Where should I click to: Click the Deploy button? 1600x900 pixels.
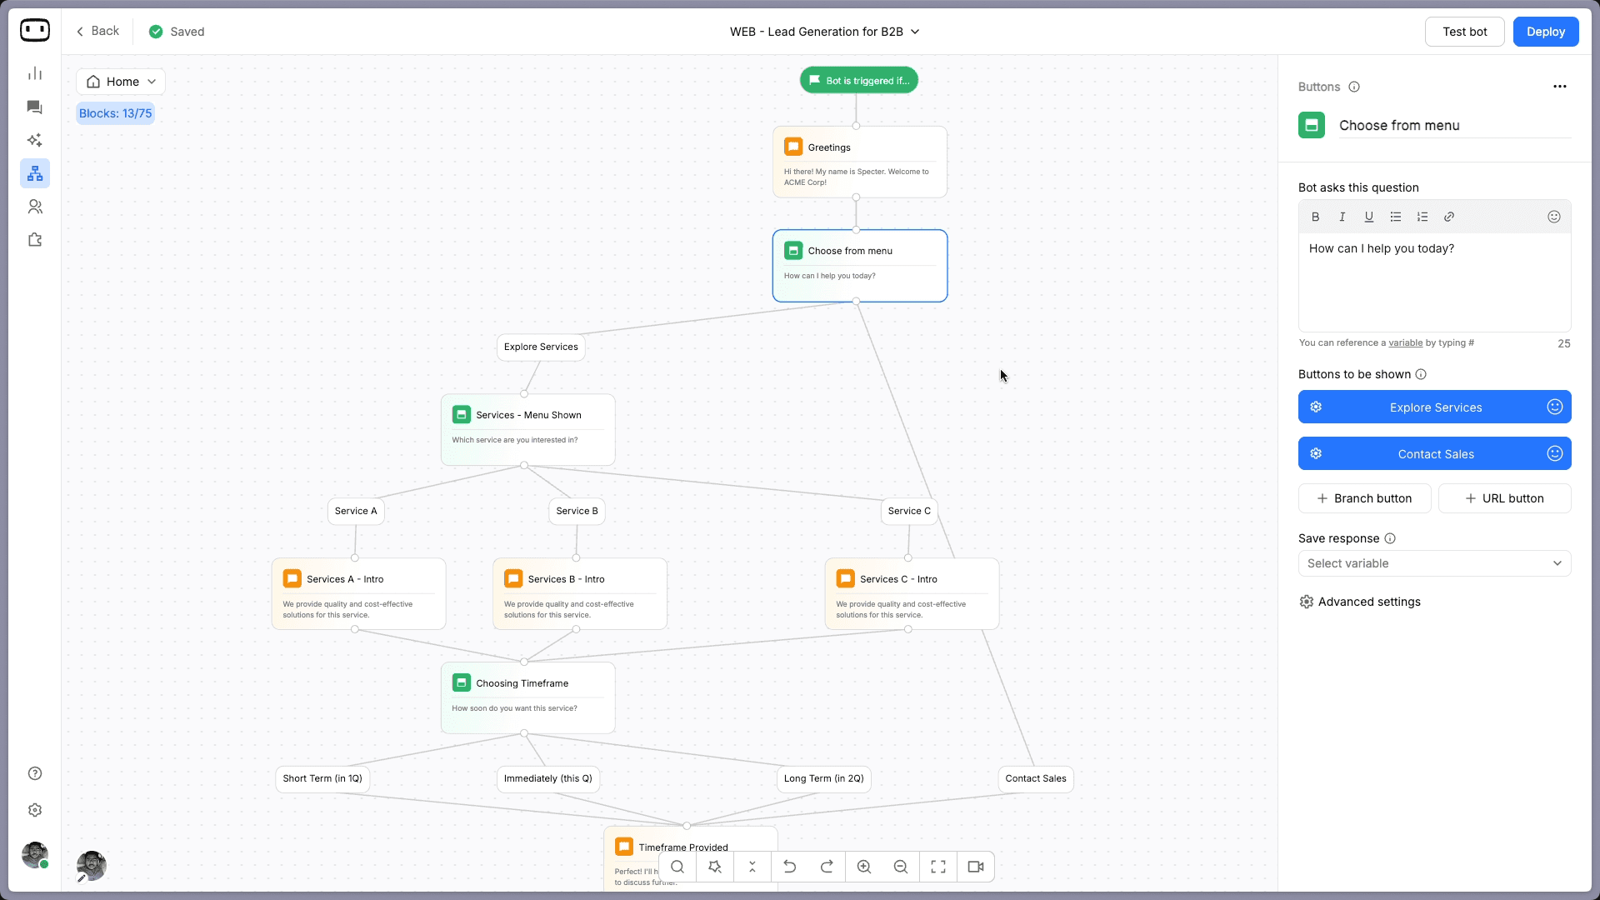coord(1545,32)
